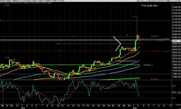The width and height of the screenshot is (181, 109).
Task: Click date 27 on the time axis
Action: (x=7, y=106)
